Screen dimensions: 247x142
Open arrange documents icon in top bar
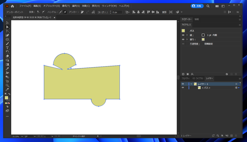point(217,6)
